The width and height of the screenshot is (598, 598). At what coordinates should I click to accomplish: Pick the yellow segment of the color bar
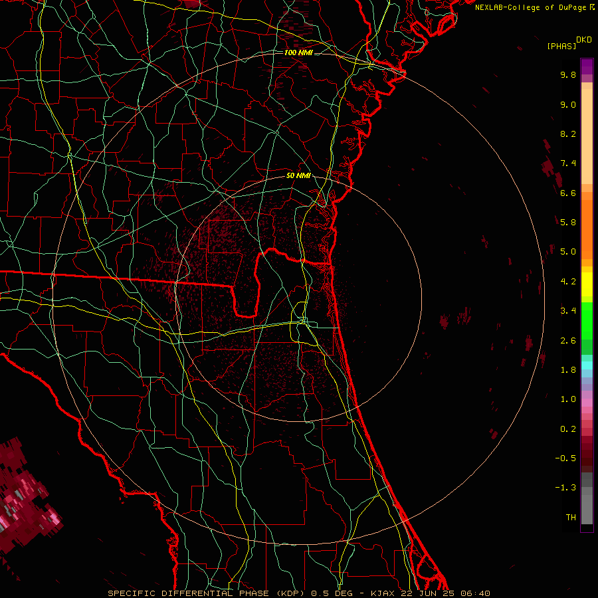click(x=587, y=284)
